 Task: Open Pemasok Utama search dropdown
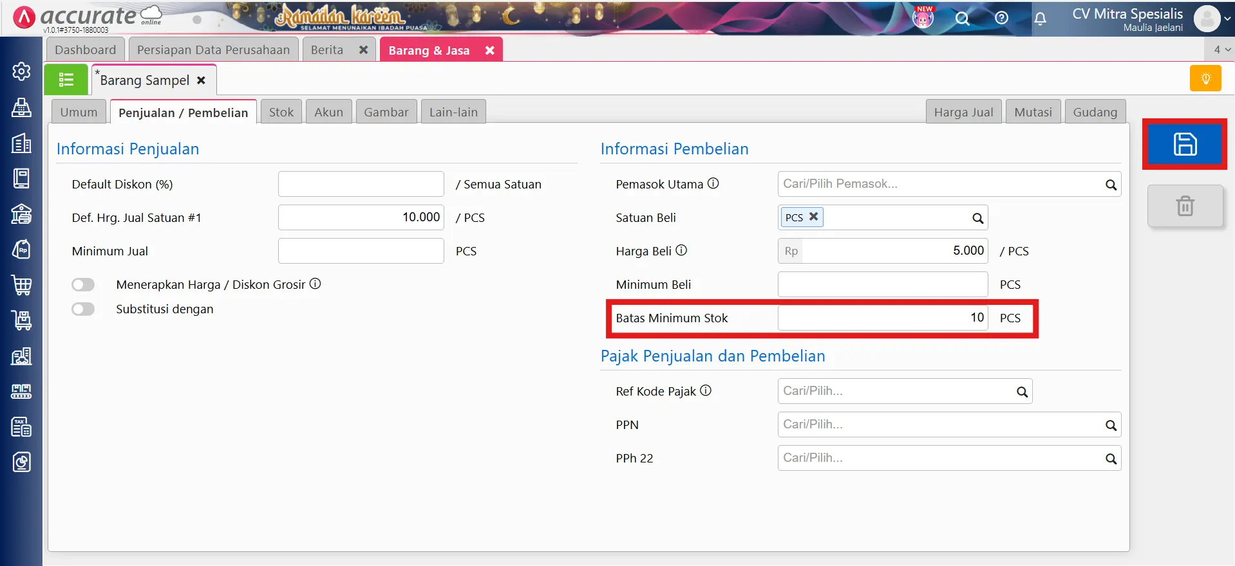1111,185
